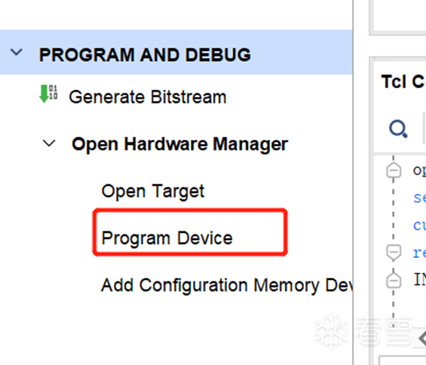Click the blue 're' command line in console
This screenshot has width=426, height=365.
pos(419,252)
